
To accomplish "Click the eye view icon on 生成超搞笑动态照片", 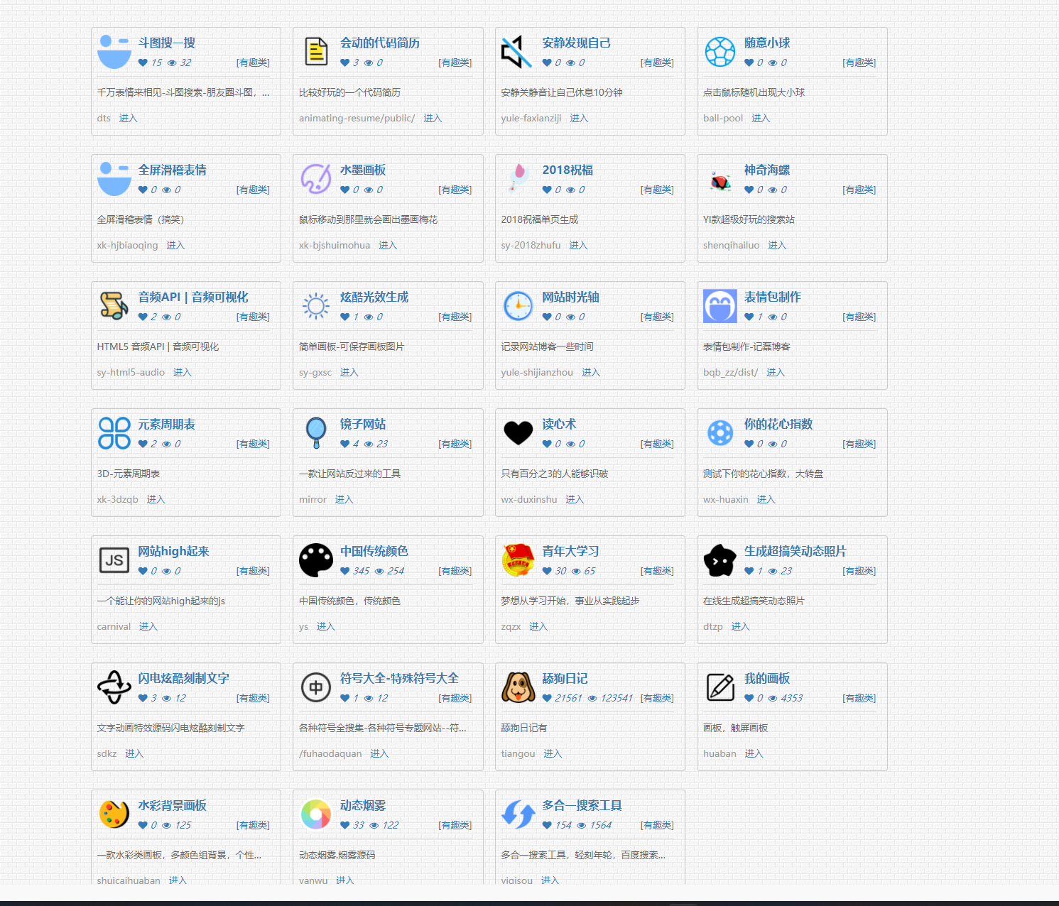I will (x=772, y=571).
